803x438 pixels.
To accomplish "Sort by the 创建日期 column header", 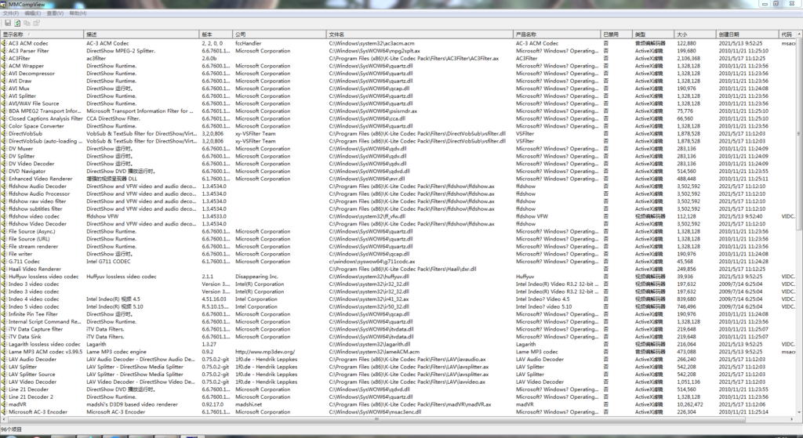I will coord(747,34).
